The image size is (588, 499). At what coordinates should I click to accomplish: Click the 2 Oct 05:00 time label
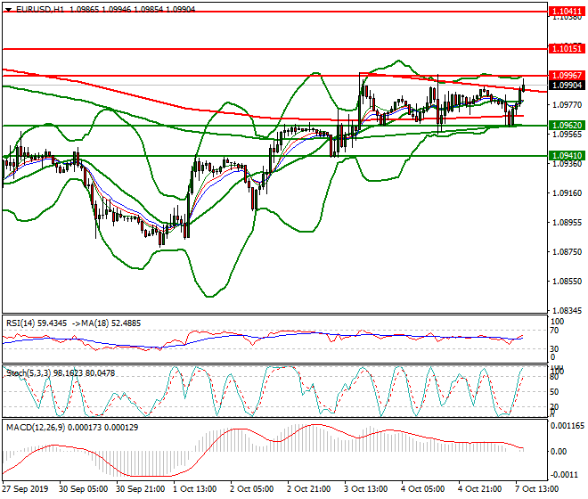[251, 489]
